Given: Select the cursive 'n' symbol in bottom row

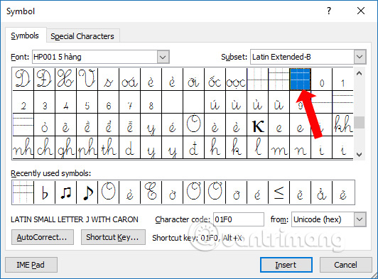Looking at the screenshot, I should click(x=300, y=147).
